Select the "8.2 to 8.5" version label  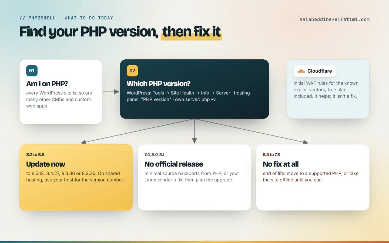point(35,155)
